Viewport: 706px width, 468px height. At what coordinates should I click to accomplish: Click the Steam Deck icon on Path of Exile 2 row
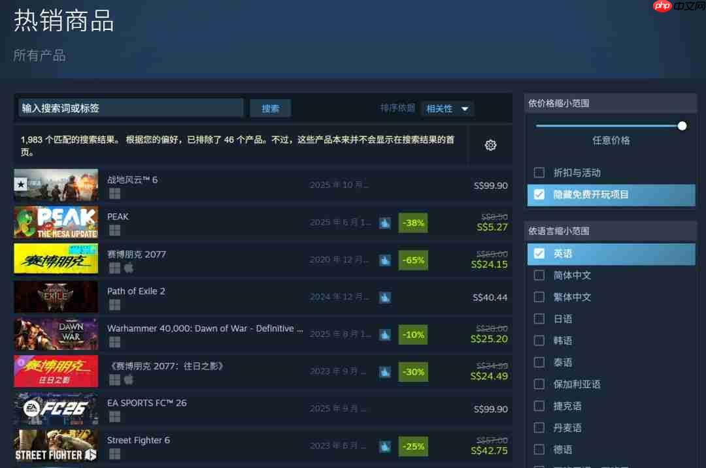point(385,297)
